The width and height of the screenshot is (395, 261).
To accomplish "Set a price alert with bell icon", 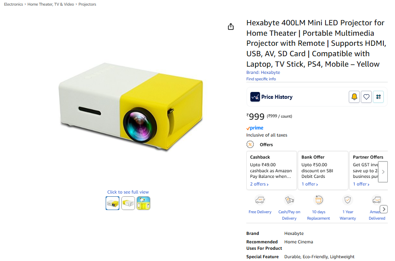I will pos(354,97).
